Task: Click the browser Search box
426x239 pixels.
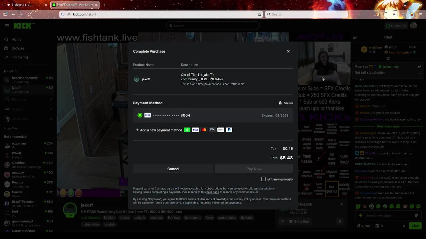Action: [x=306, y=14]
